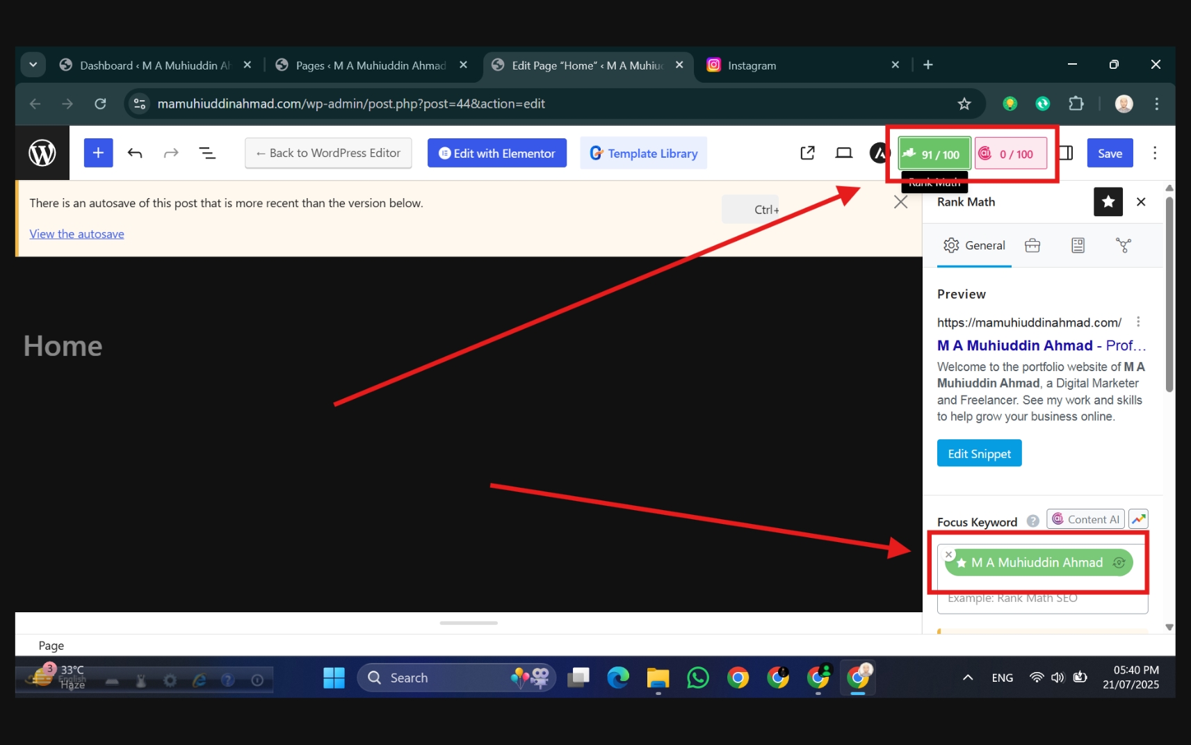Open snippet preview three-dot options
The height and width of the screenshot is (745, 1191).
1138,322
